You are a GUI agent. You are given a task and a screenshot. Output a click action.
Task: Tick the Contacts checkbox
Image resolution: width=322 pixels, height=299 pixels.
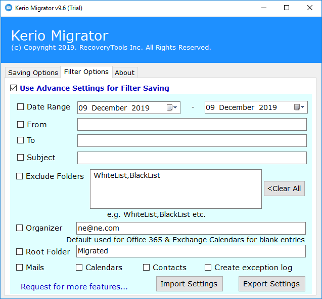(146, 267)
